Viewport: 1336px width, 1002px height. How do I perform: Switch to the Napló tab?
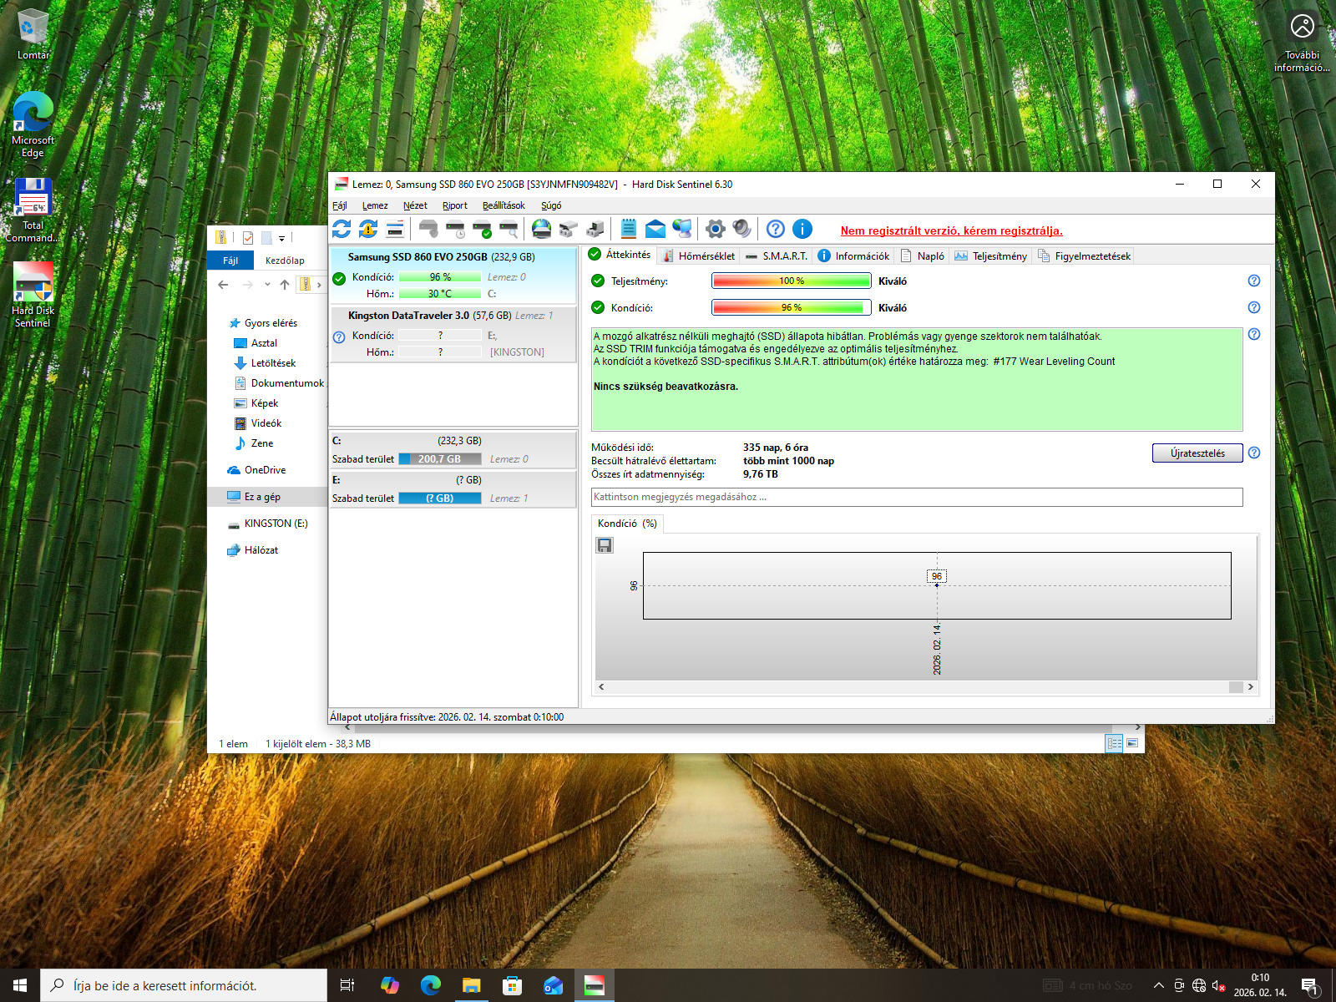922,256
